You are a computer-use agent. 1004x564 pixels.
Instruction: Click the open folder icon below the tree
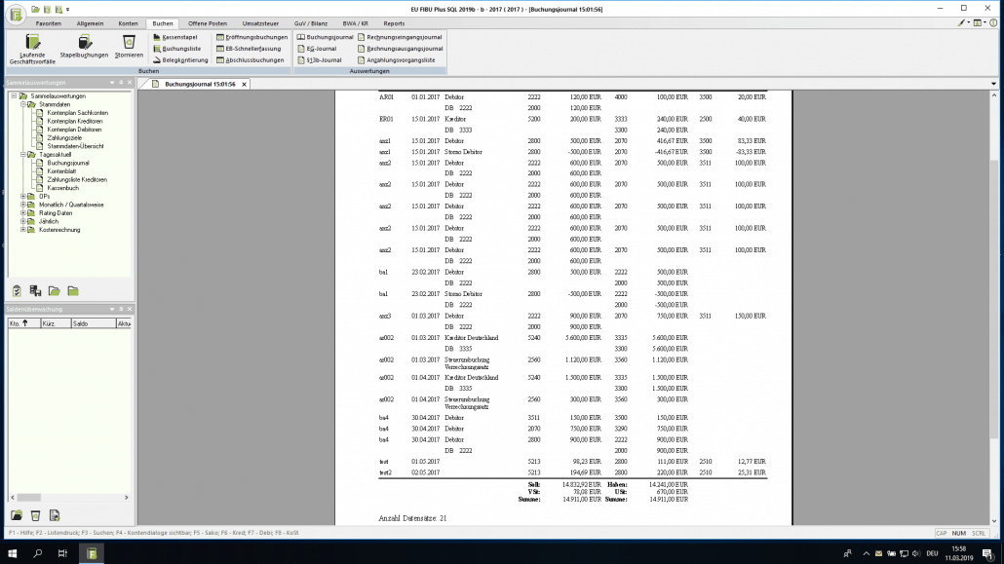point(55,291)
